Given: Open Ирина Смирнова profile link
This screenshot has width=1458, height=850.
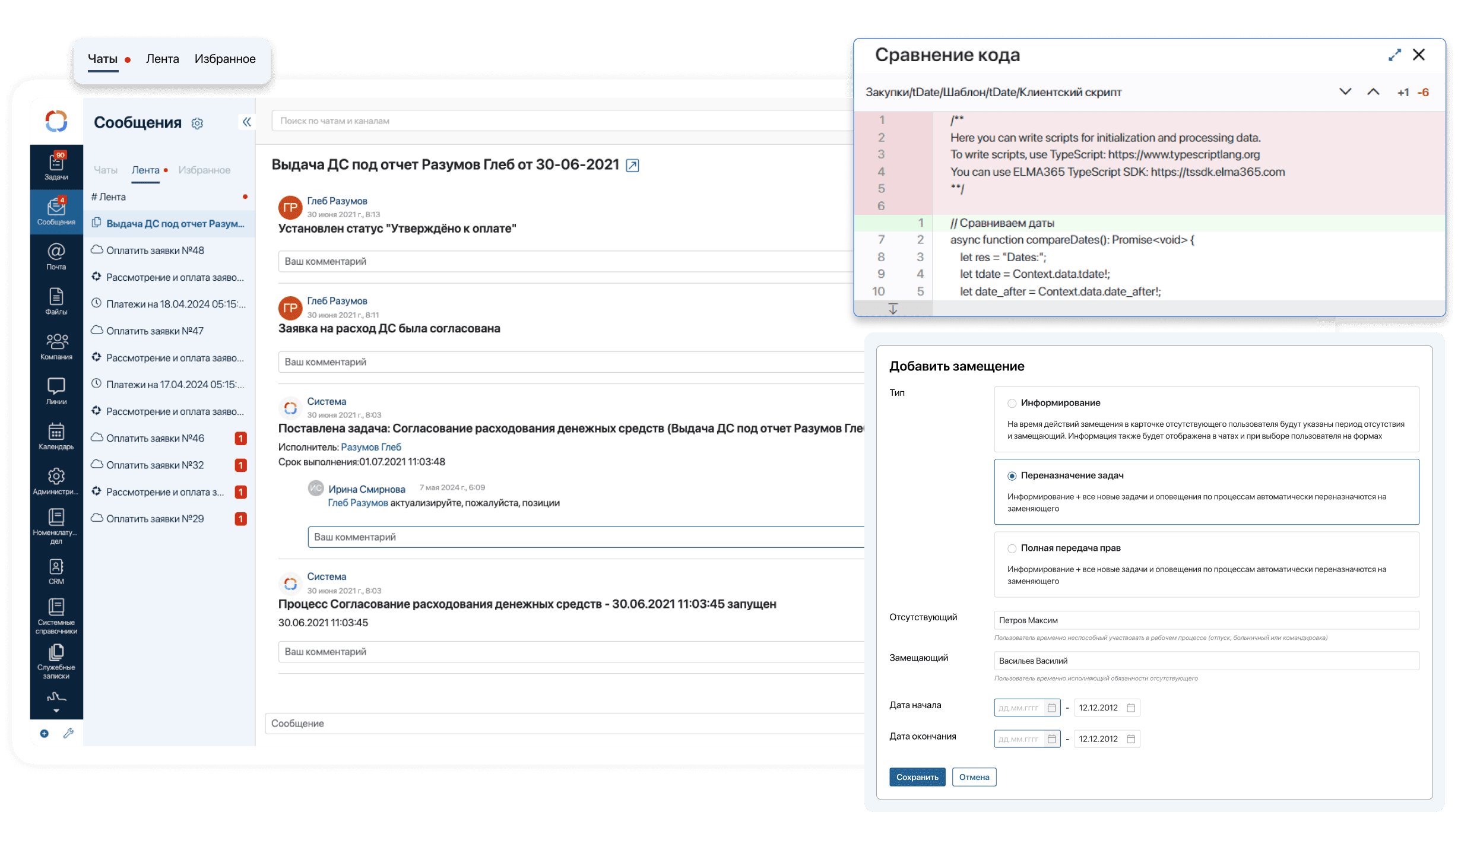Looking at the screenshot, I should coord(367,489).
